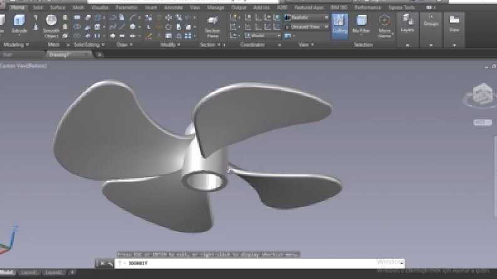The image size is (497, 279).
Task: Open the Groups panel button
Action: [431, 20]
